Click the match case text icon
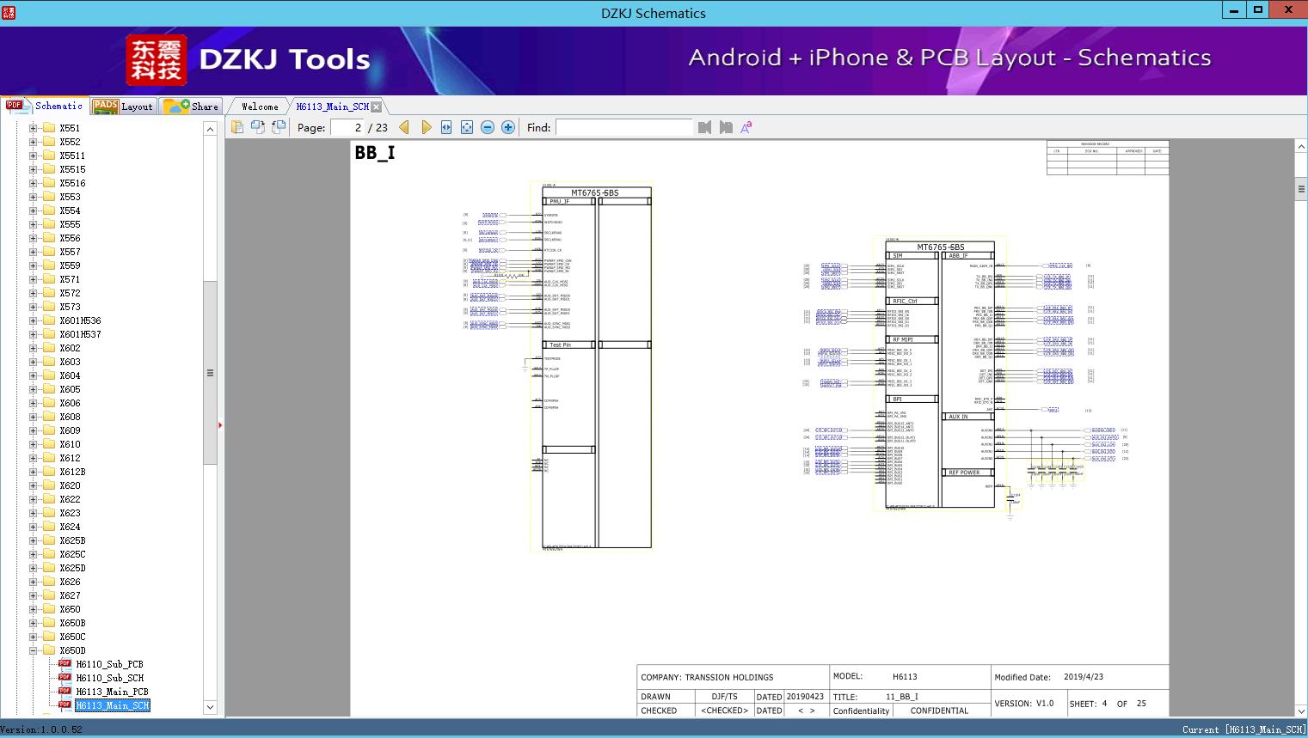 746,127
